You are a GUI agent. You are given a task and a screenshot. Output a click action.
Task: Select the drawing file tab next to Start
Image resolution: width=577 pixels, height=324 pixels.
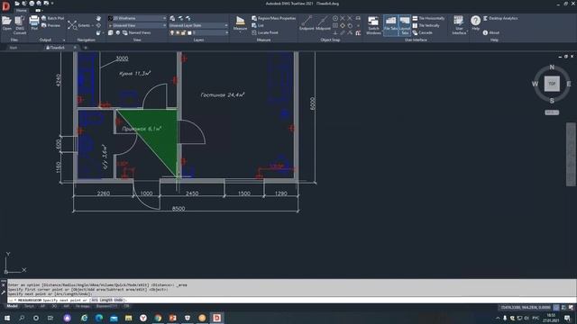58,48
